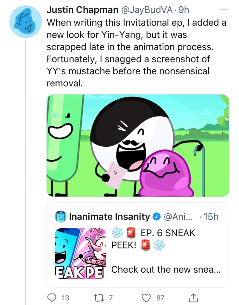Tap the 9h tweet timestamp
239x305 pixels.
coord(184,10)
